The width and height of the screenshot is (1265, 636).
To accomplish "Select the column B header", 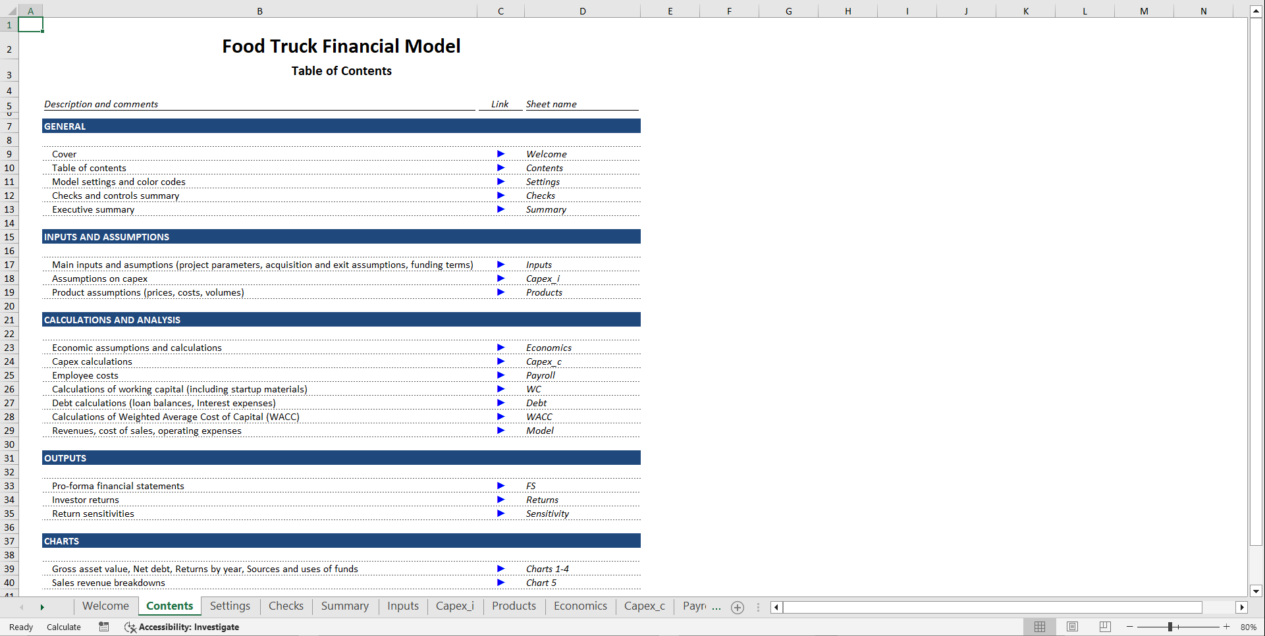I will click(x=259, y=11).
